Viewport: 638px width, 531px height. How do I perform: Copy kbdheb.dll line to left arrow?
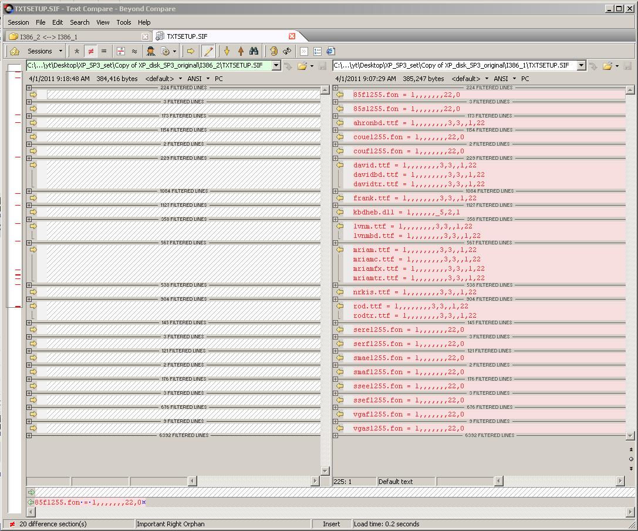[340, 212]
